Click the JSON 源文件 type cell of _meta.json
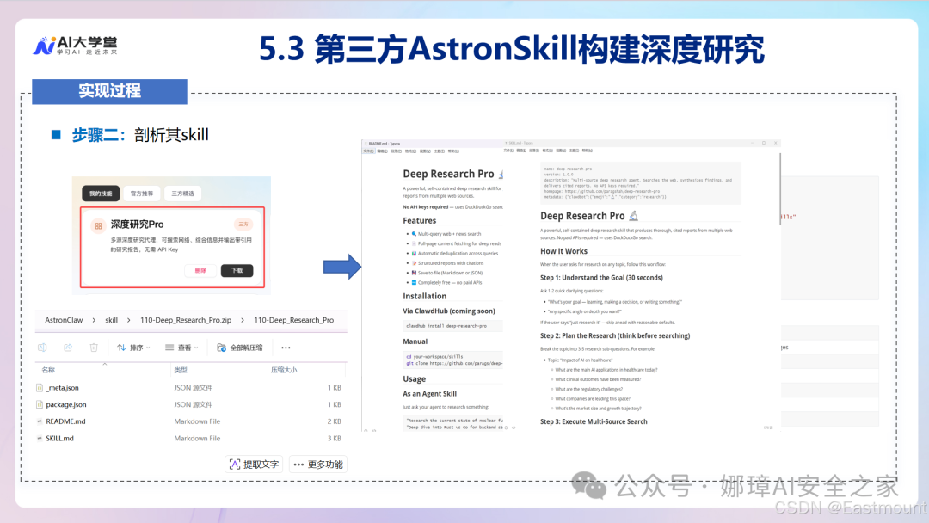The image size is (929, 523). (x=194, y=388)
